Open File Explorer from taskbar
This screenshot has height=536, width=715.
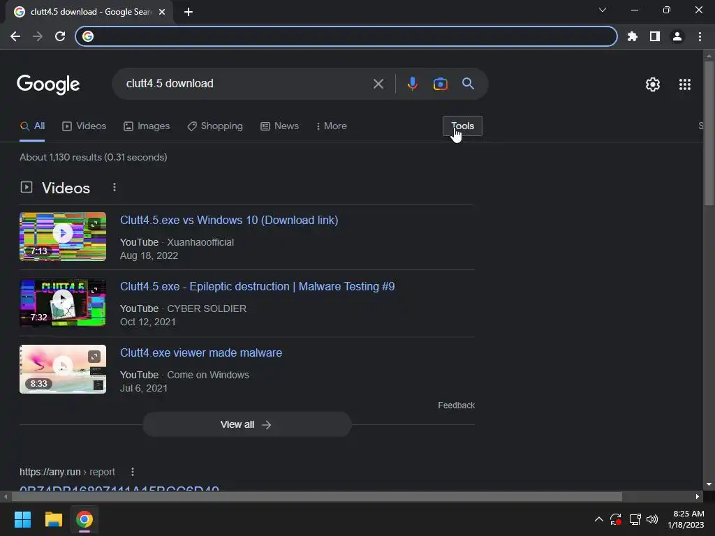pyautogui.click(x=53, y=519)
